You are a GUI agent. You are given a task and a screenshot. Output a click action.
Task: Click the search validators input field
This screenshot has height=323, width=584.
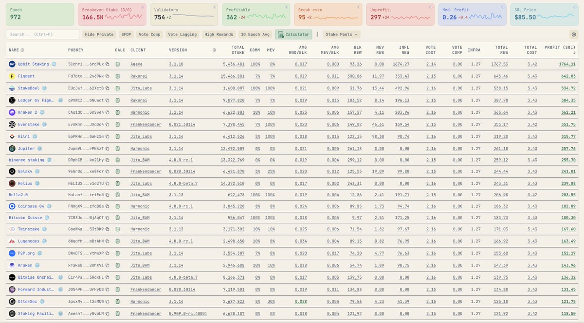43,34
